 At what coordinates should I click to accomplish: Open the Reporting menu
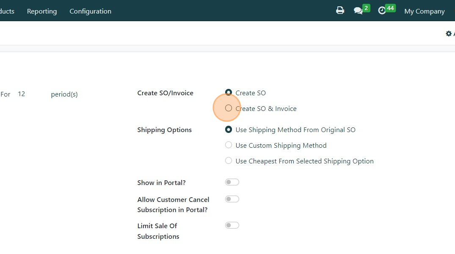point(42,11)
